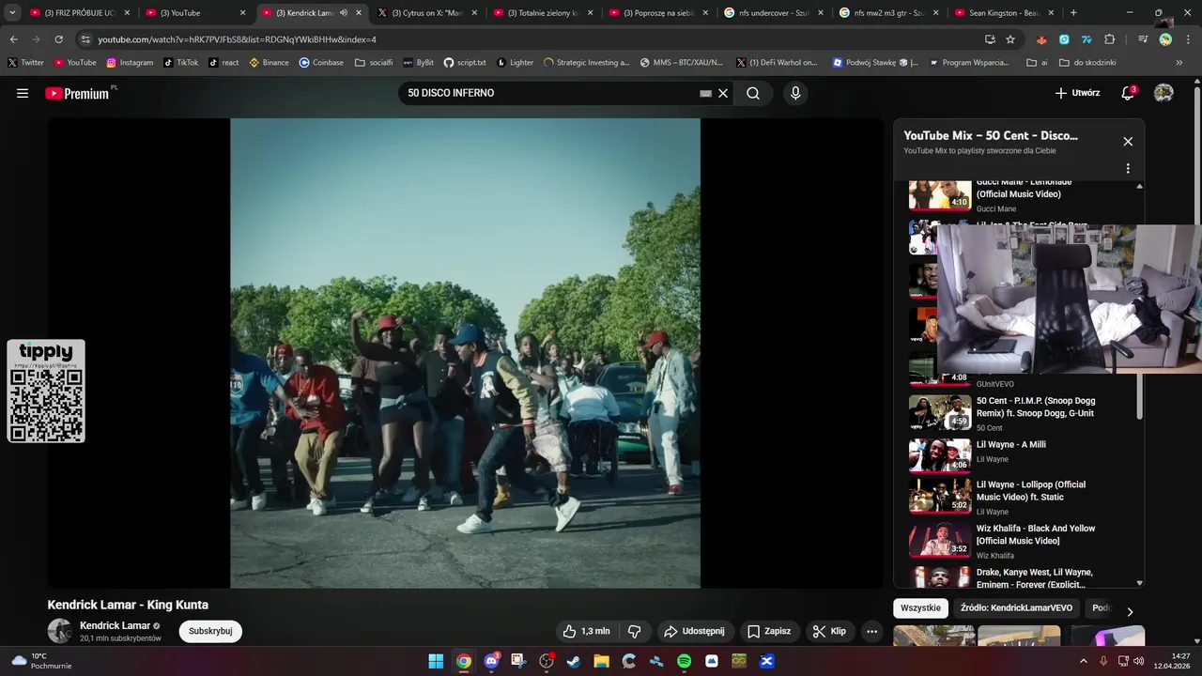Play 50 Cent - P.I.M.P. Snoop Dogg Remix
The height and width of the screenshot is (676, 1202).
tap(1019, 413)
